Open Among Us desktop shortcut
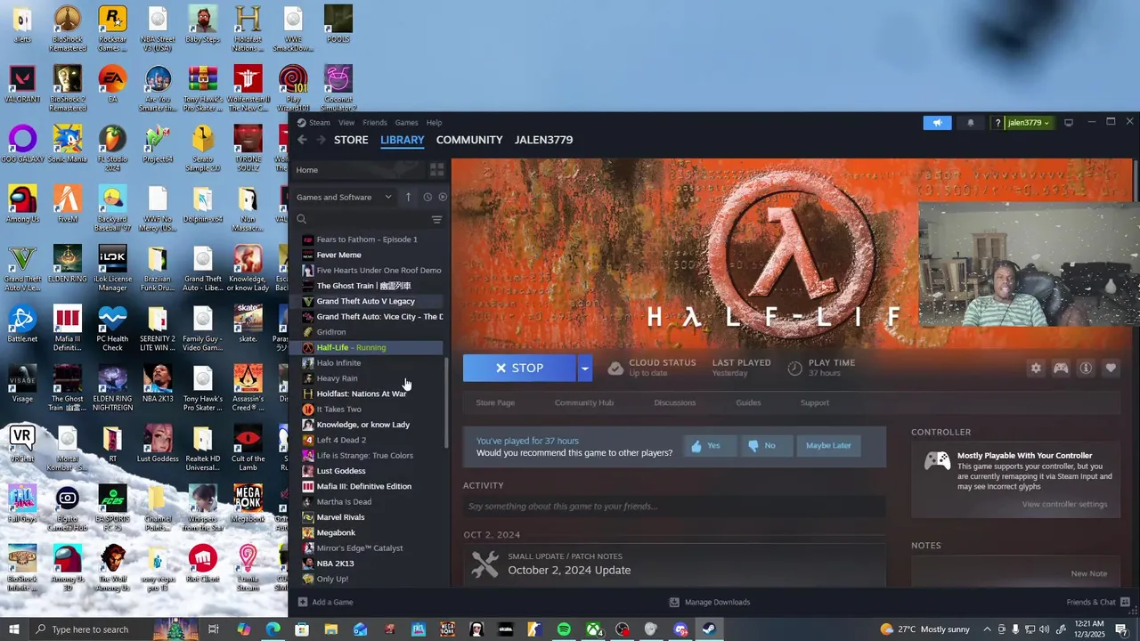 (22, 204)
